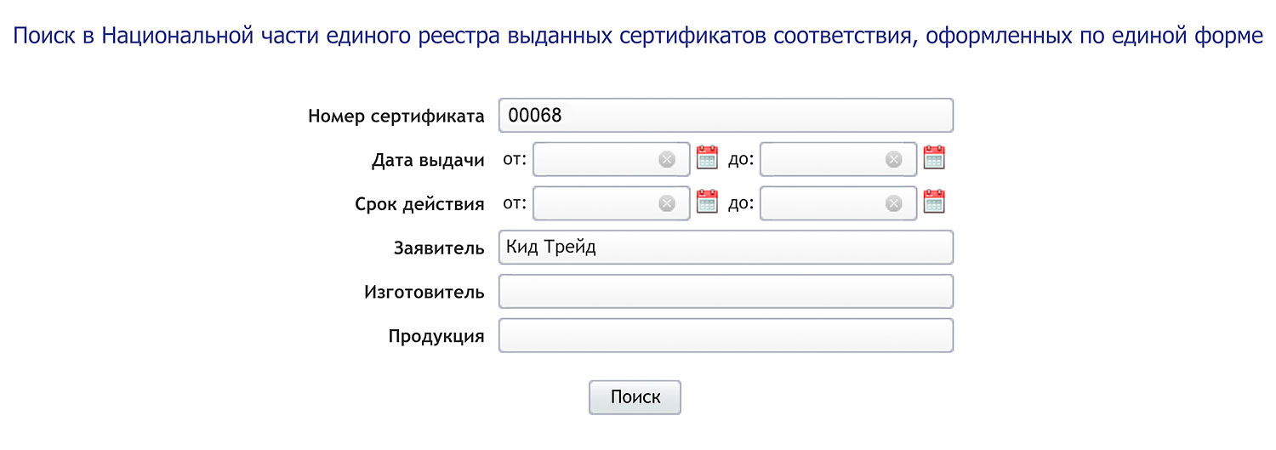The width and height of the screenshot is (1276, 450).
Task: Open calendar for issue date 'до' field
Action: [x=934, y=158]
